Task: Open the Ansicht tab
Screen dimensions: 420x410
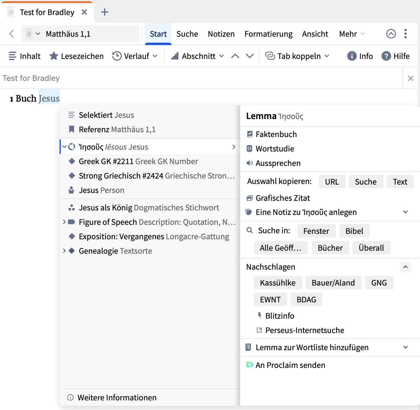Action: [x=315, y=34]
